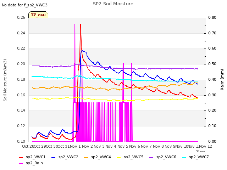This screenshot has height=170, width=227.
Task: Click the Nov 1 x-axis tick label
Action: coord(76,146)
